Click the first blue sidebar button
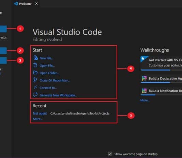Image resolution: width=182 pixels, height=158 pixels. click(3, 29)
